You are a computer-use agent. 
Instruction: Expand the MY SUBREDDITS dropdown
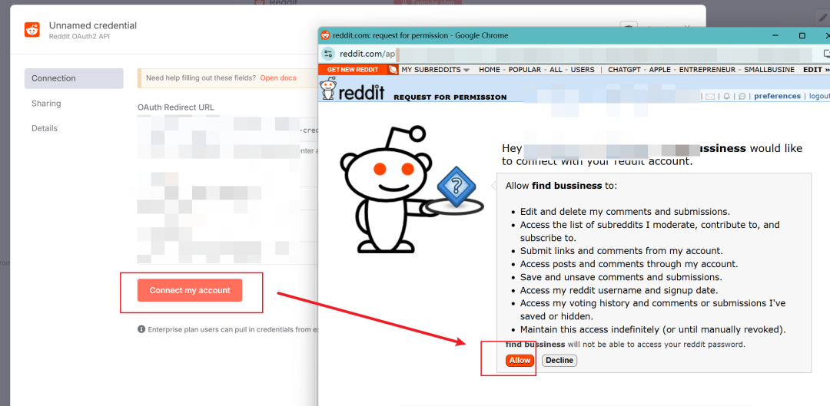[x=435, y=70]
